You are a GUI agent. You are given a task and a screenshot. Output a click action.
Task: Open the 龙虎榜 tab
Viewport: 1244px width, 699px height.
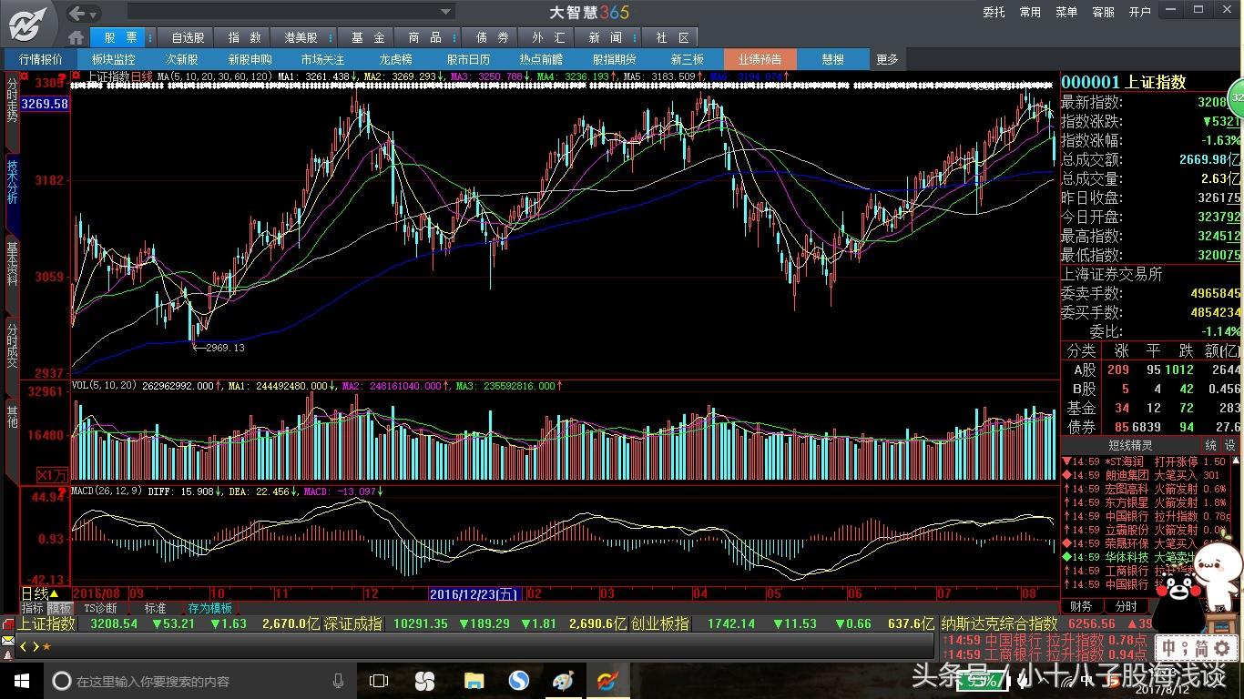pos(395,59)
